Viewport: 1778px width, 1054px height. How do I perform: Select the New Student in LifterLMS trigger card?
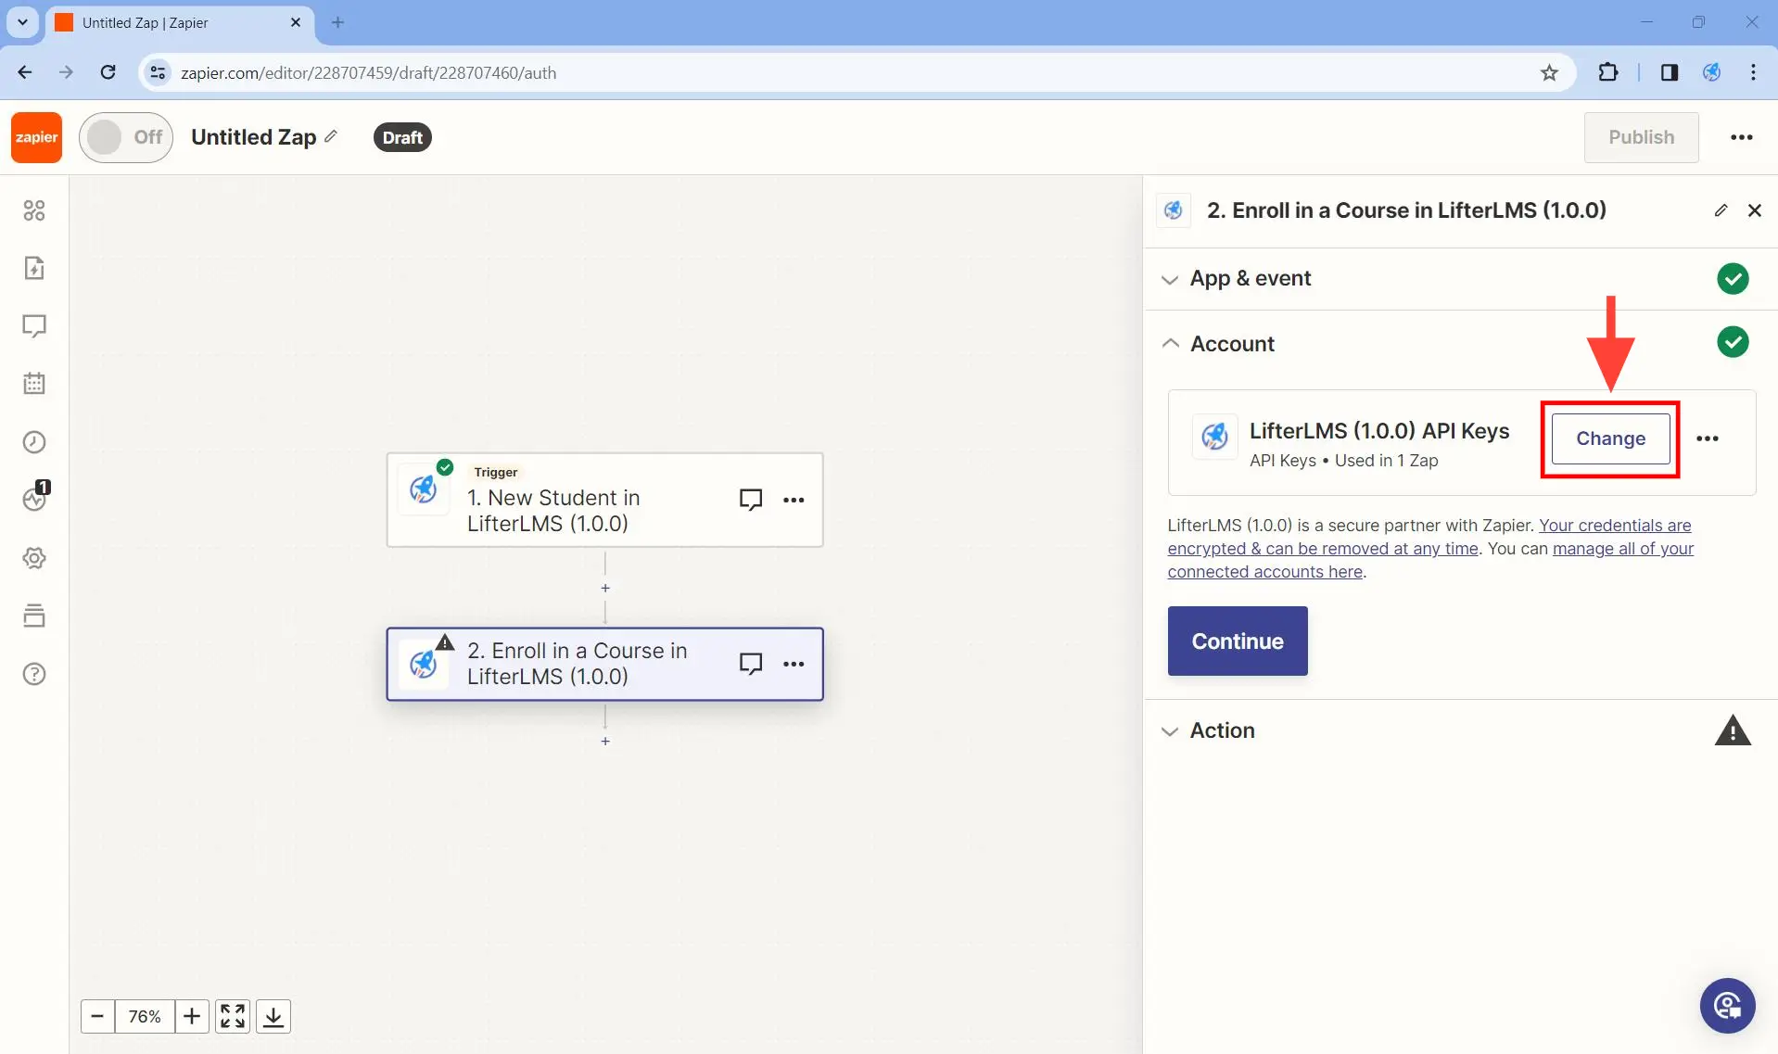pos(604,500)
